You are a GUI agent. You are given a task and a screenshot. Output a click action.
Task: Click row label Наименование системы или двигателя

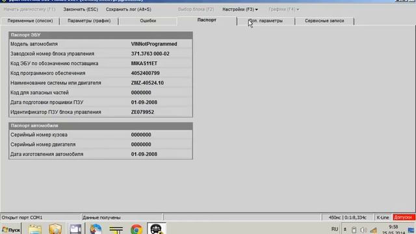click(56, 83)
